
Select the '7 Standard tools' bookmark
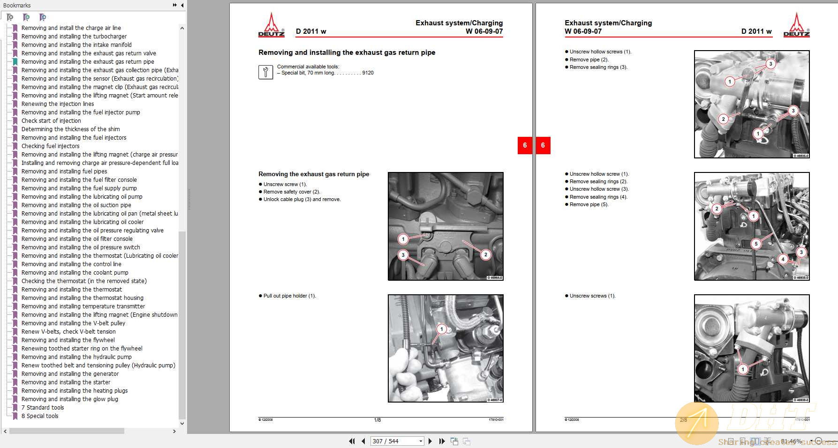[x=43, y=407]
